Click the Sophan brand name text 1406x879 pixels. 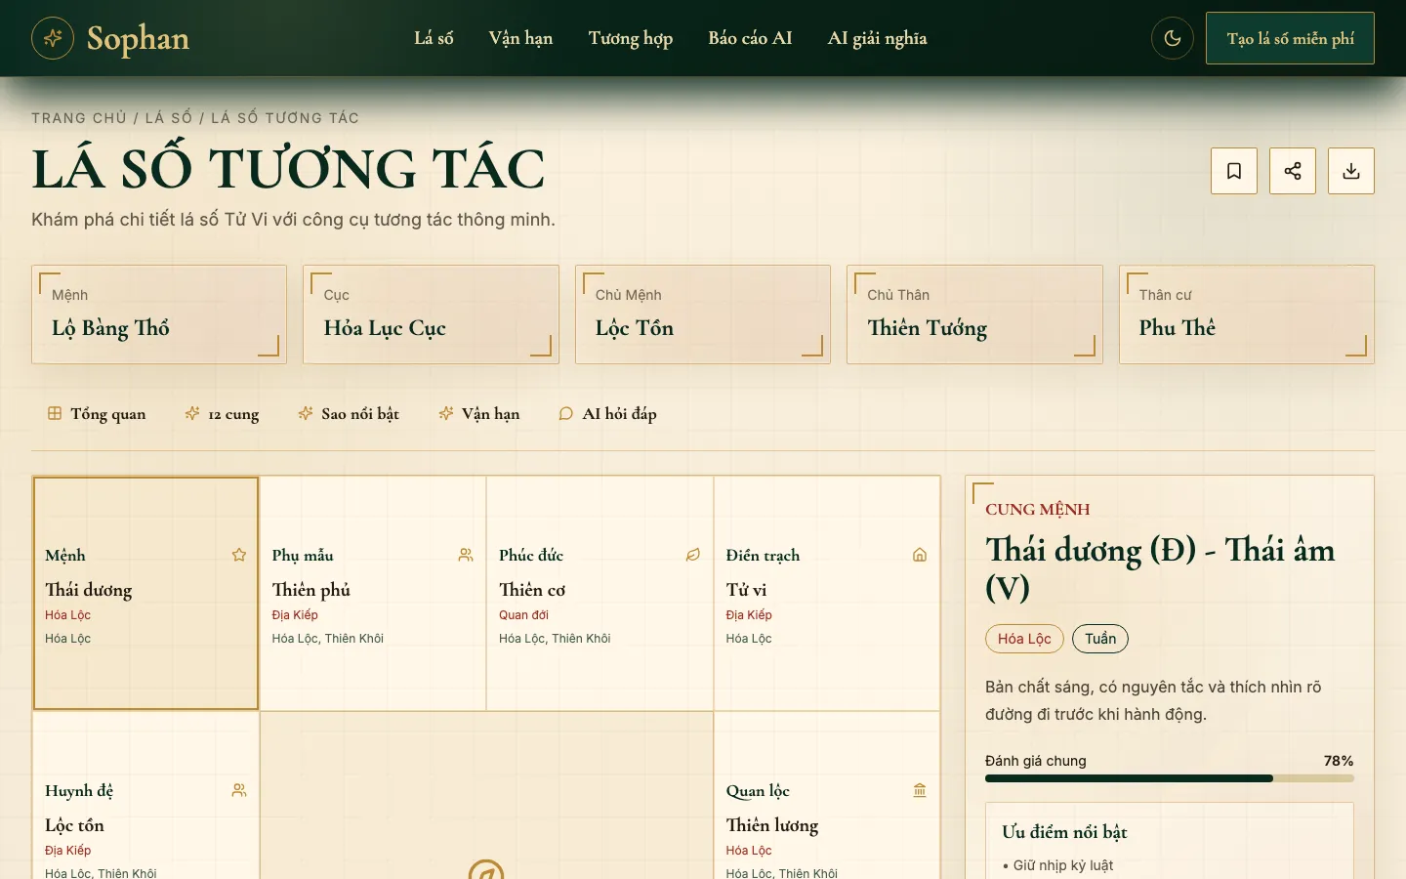138,39
